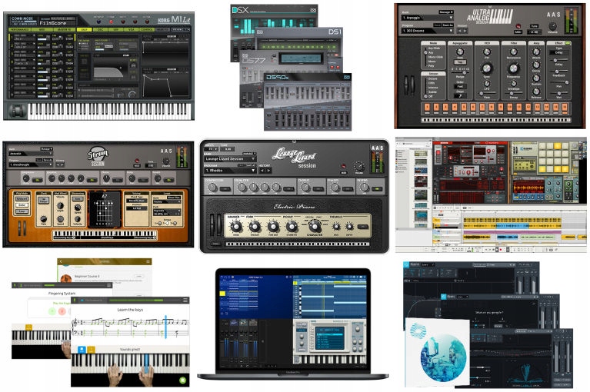
Task: Click the joystick controller on Korg M1 Le
Action: point(17,111)
